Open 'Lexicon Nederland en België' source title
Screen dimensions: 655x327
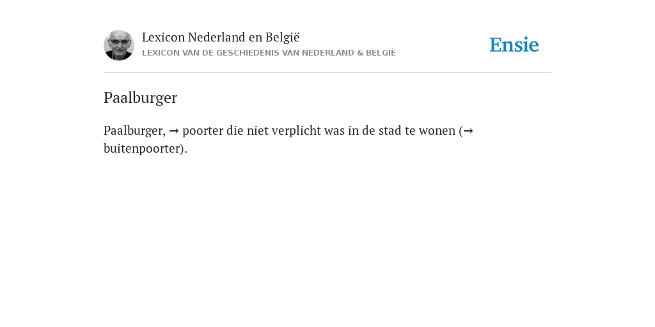pyautogui.click(x=221, y=38)
